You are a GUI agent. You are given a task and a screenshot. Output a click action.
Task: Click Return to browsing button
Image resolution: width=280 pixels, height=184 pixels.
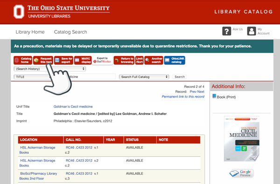[x=124, y=60]
